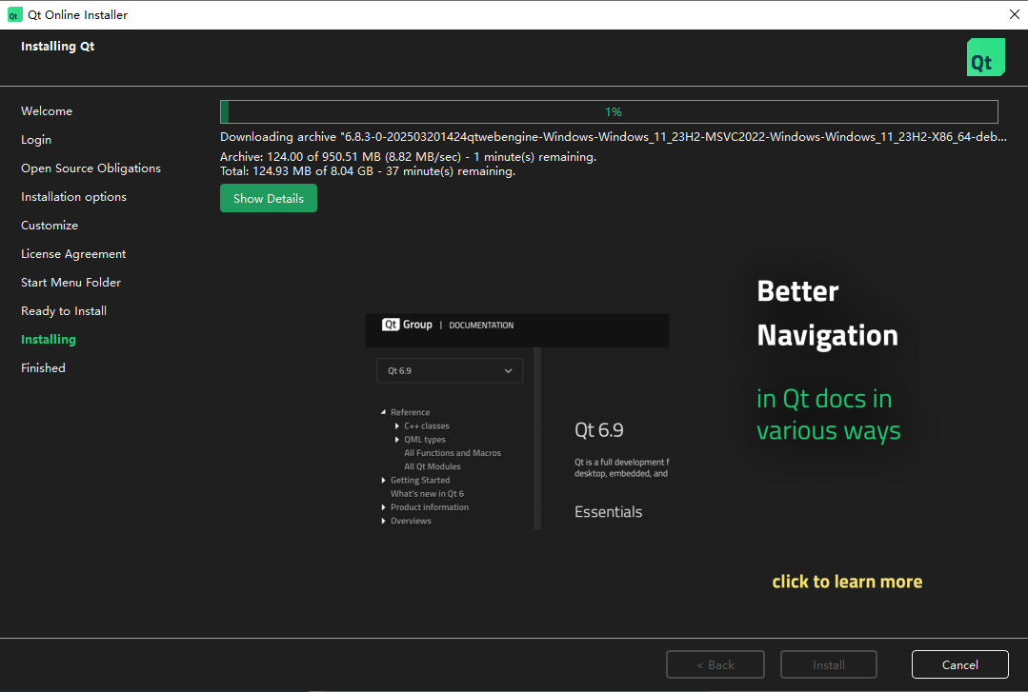Image resolution: width=1028 pixels, height=692 pixels.
Task: Select the Login step in sidebar
Action: (x=36, y=140)
